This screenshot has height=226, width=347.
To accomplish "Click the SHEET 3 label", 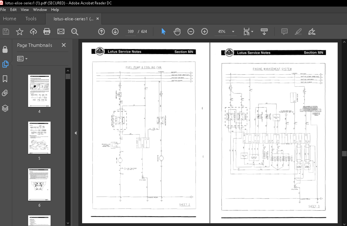I will 314,206.
